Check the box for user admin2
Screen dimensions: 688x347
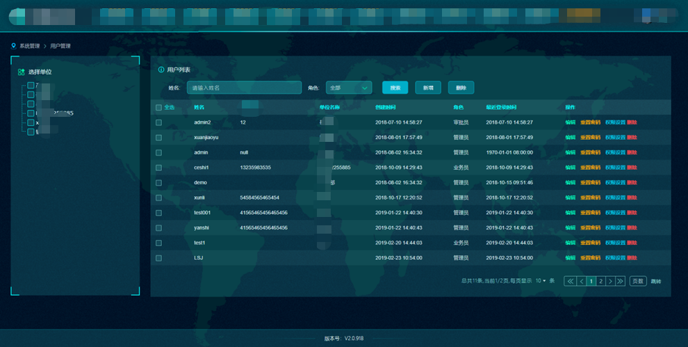tap(158, 122)
